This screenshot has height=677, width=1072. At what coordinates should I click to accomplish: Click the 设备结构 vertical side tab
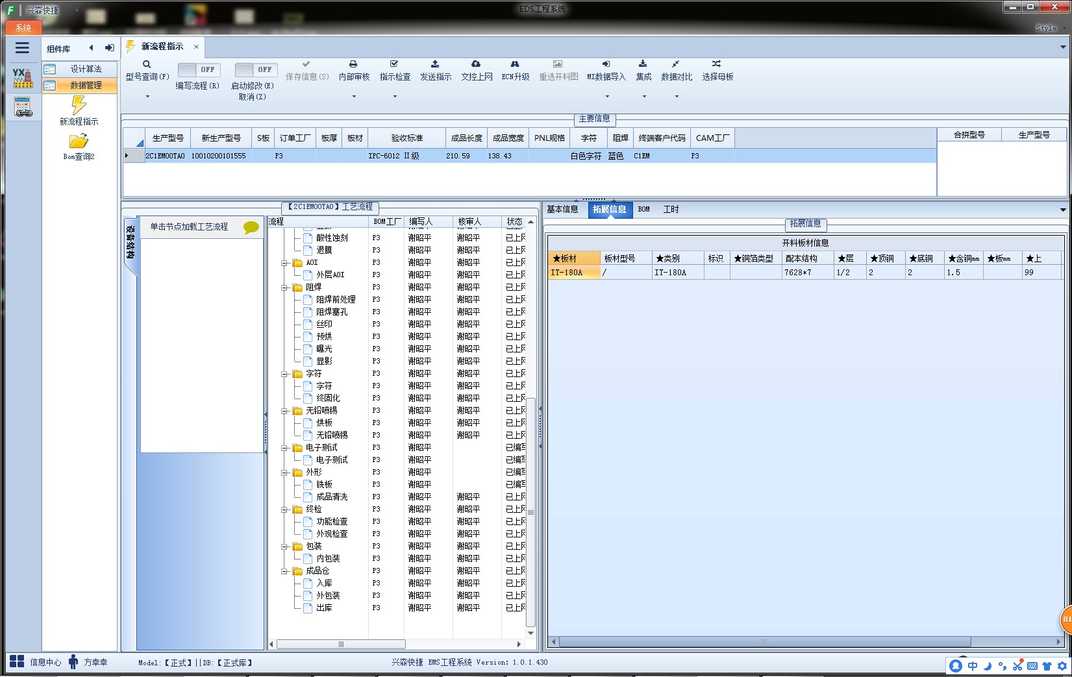pyautogui.click(x=131, y=243)
